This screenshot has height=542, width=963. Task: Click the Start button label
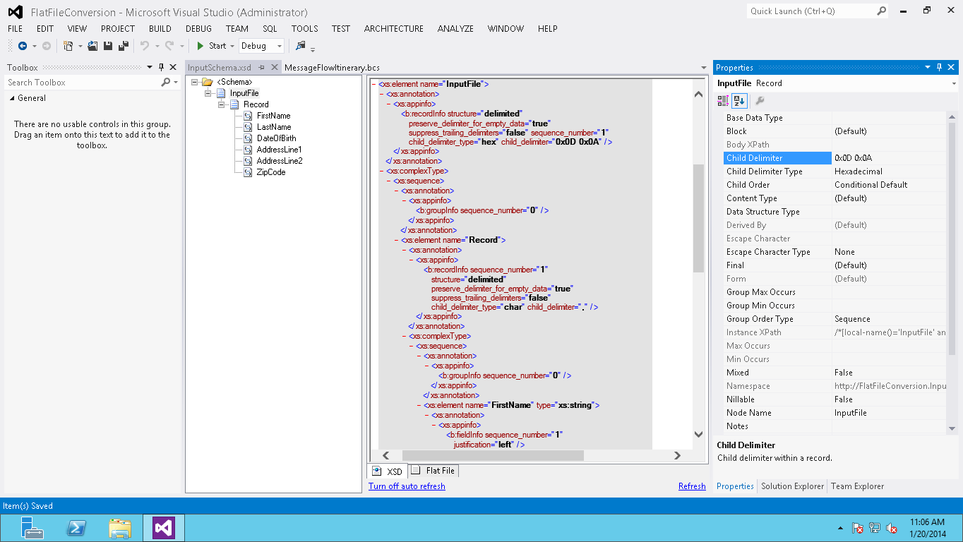point(217,46)
